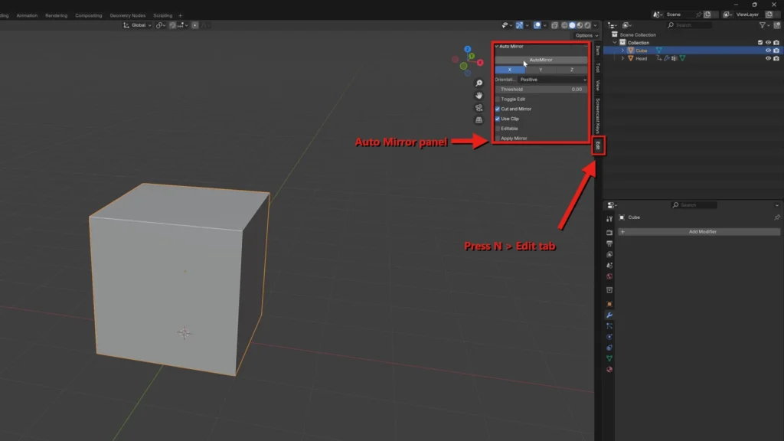Image resolution: width=784 pixels, height=441 pixels.
Task: Select the X mirror axis
Action: pos(509,70)
